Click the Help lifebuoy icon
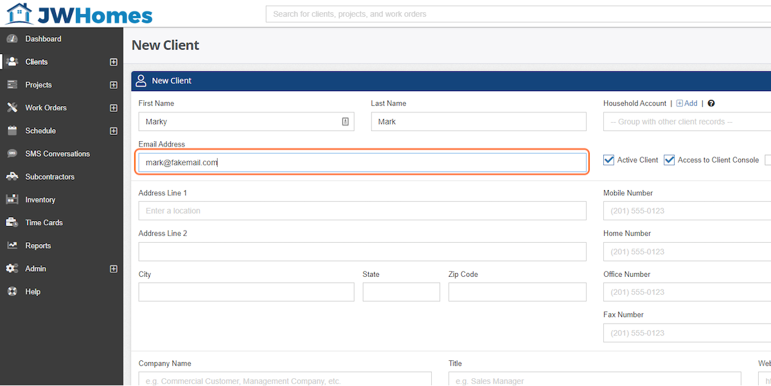The width and height of the screenshot is (771, 386). point(12,292)
